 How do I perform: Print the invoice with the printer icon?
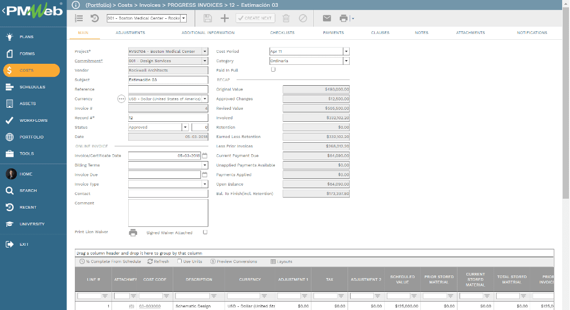[343, 18]
